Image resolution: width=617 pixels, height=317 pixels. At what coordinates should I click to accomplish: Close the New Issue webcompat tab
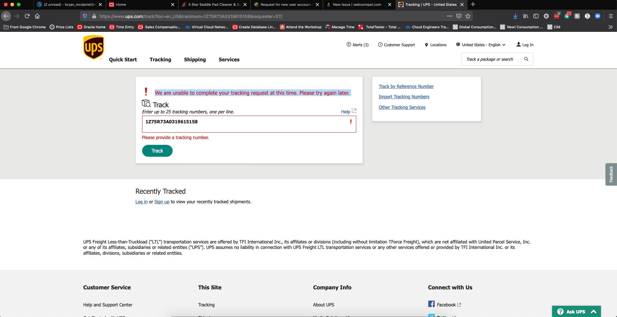point(390,4)
